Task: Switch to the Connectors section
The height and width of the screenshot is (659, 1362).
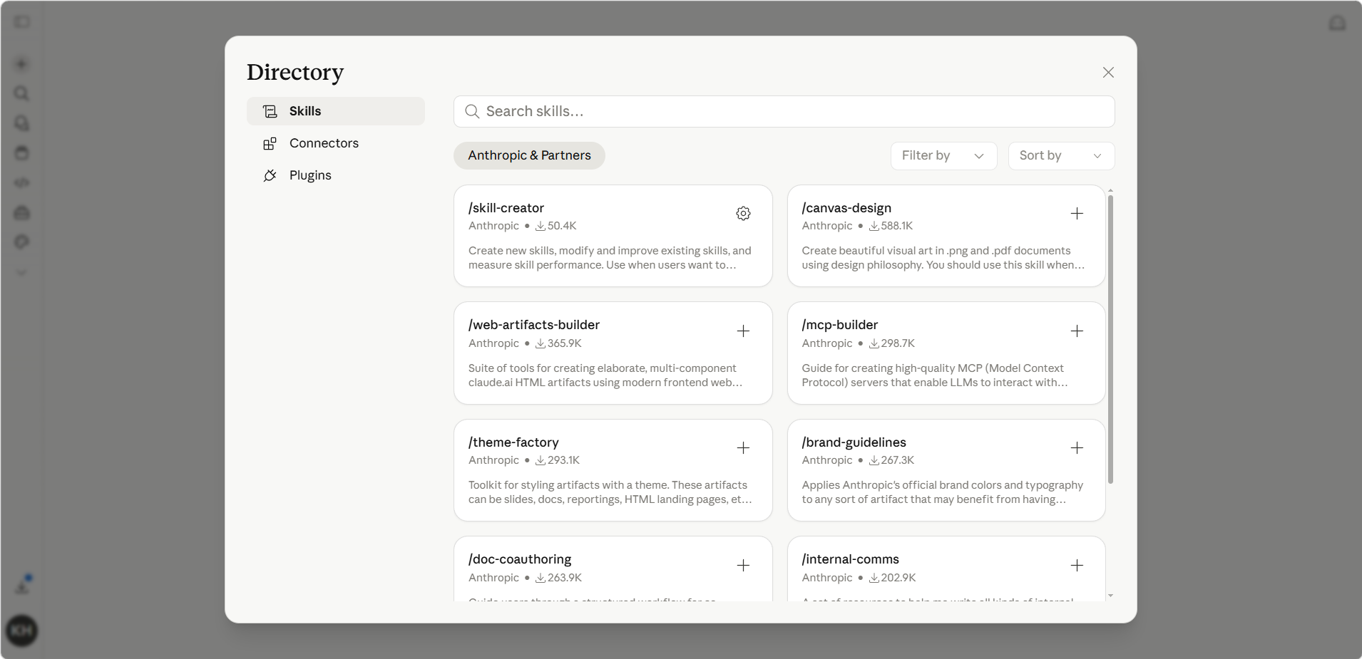Action: (336, 143)
